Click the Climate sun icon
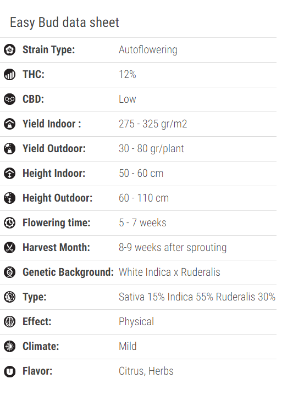 point(10,347)
